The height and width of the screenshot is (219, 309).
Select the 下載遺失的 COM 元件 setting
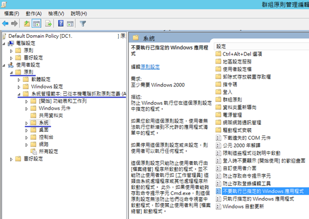click(247, 138)
